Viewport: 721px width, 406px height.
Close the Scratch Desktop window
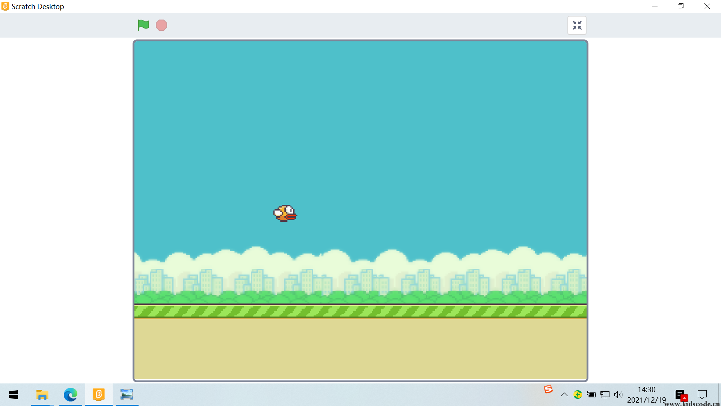pyautogui.click(x=707, y=6)
